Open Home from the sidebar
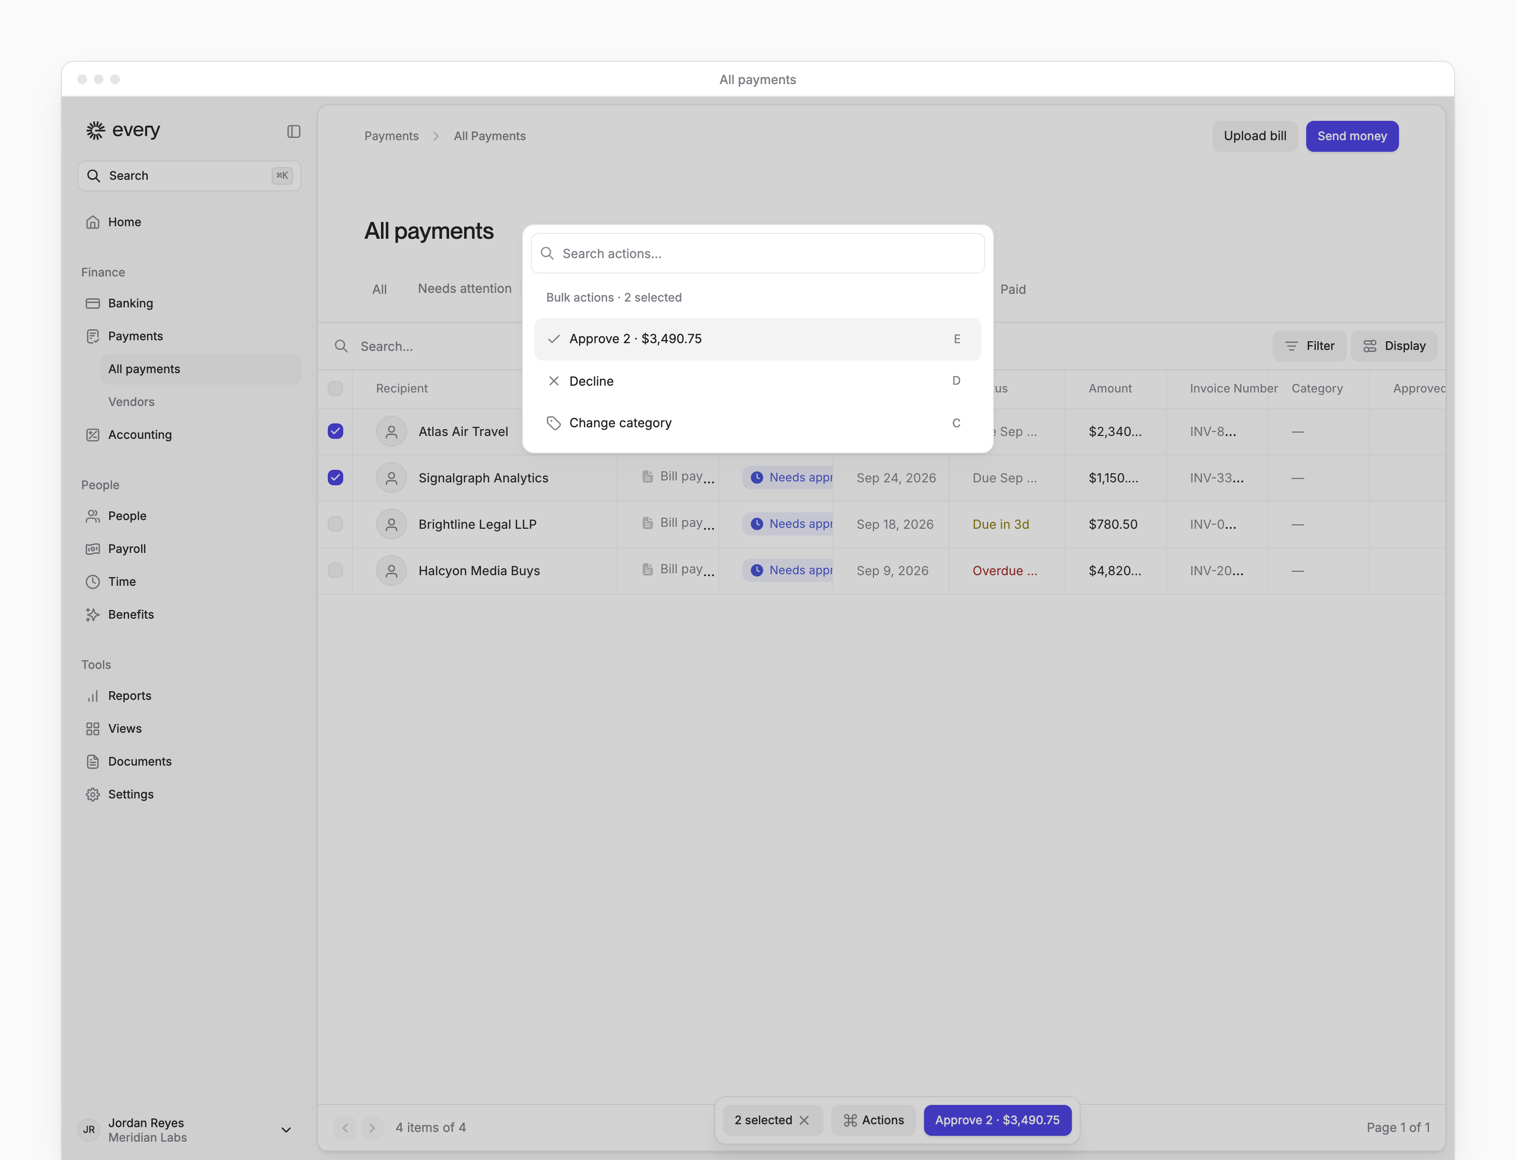Screen dimensions: 1516x1160 tap(189, 222)
